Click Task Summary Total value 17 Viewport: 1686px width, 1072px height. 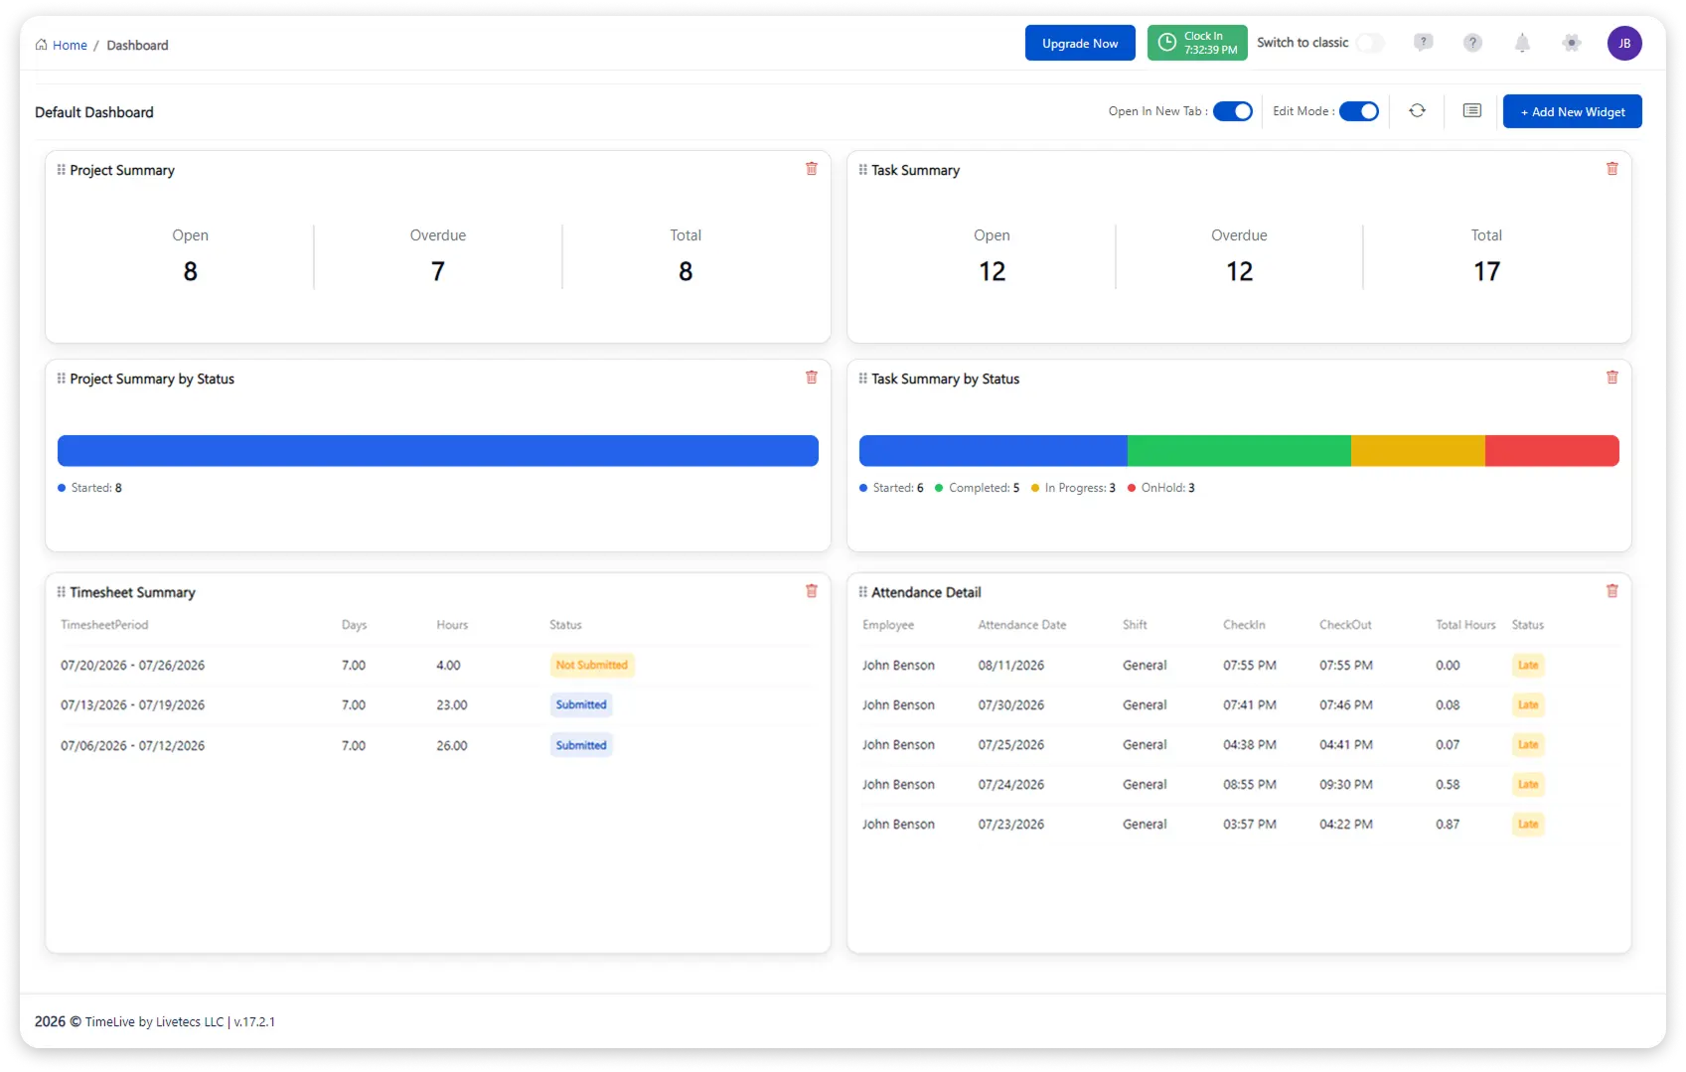point(1486,271)
